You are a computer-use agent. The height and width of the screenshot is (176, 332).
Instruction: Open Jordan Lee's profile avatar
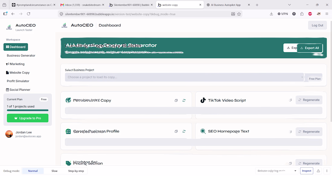pyautogui.click(x=9, y=134)
